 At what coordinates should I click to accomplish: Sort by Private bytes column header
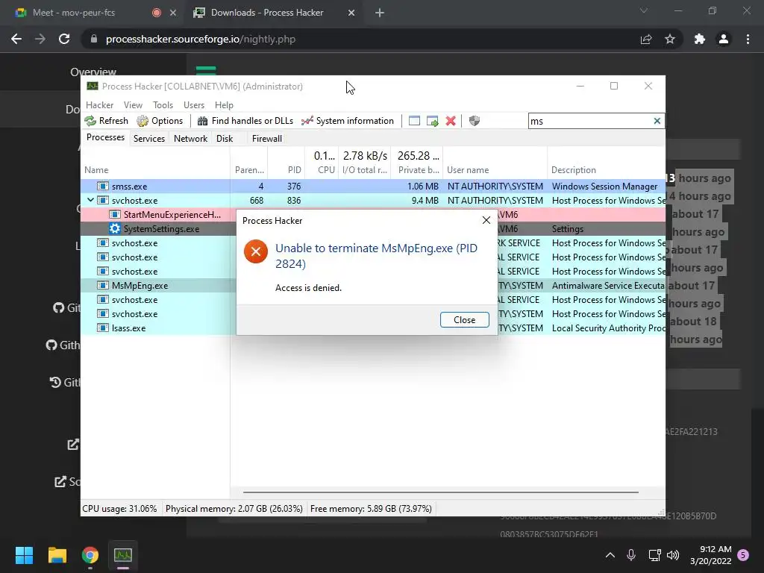coord(416,163)
